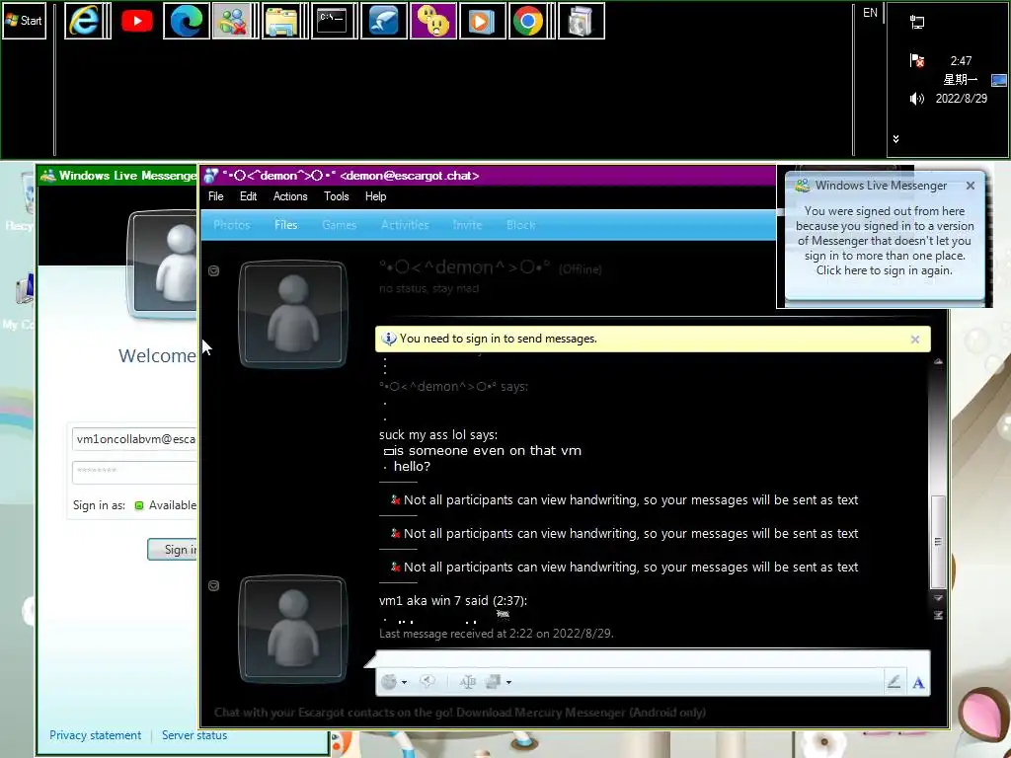Viewport: 1011px width, 758px height.
Task: Send a nudge with the nudge icon
Action: coord(427,681)
